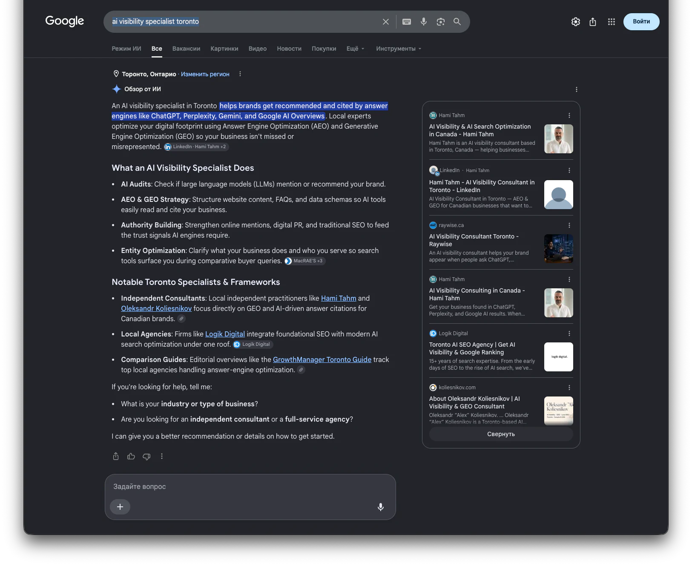Go to the Новости tab
692x566 pixels.
pos(289,49)
